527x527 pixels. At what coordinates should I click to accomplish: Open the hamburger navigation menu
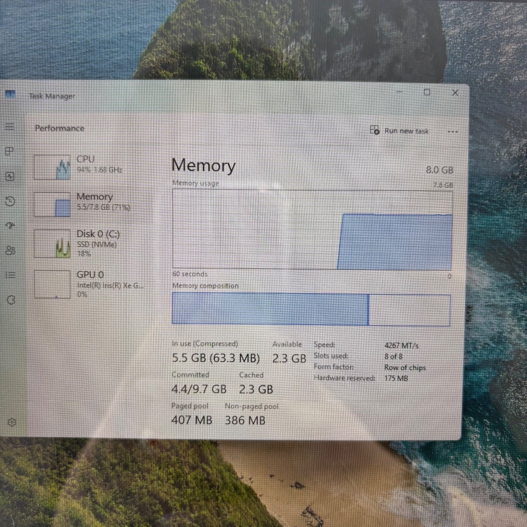[x=10, y=127]
